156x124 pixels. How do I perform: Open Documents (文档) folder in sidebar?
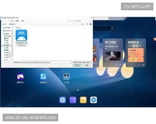[6, 43]
